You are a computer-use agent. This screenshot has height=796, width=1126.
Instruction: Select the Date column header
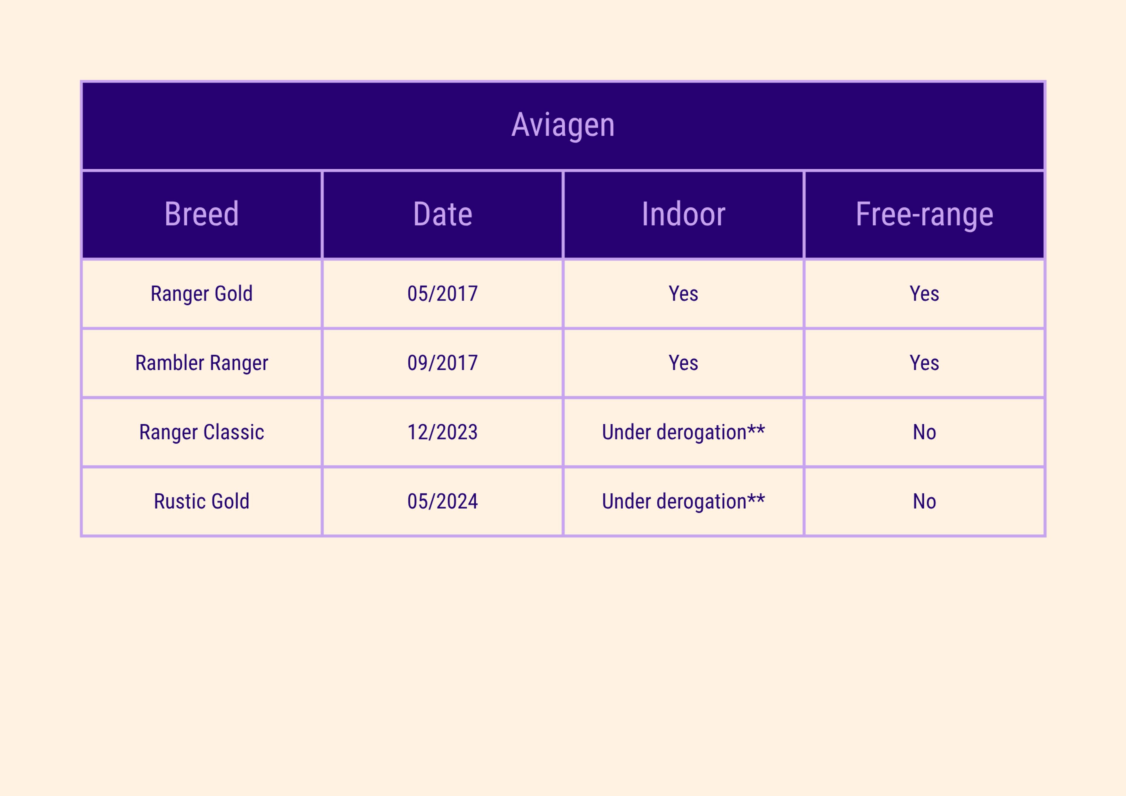tap(442, 214)
